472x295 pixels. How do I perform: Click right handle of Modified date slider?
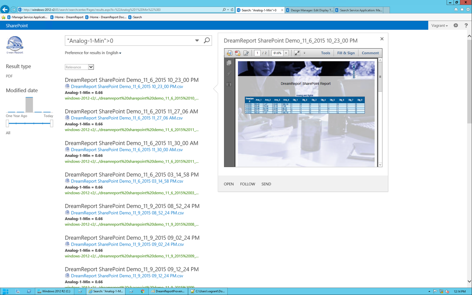[52, 123]
